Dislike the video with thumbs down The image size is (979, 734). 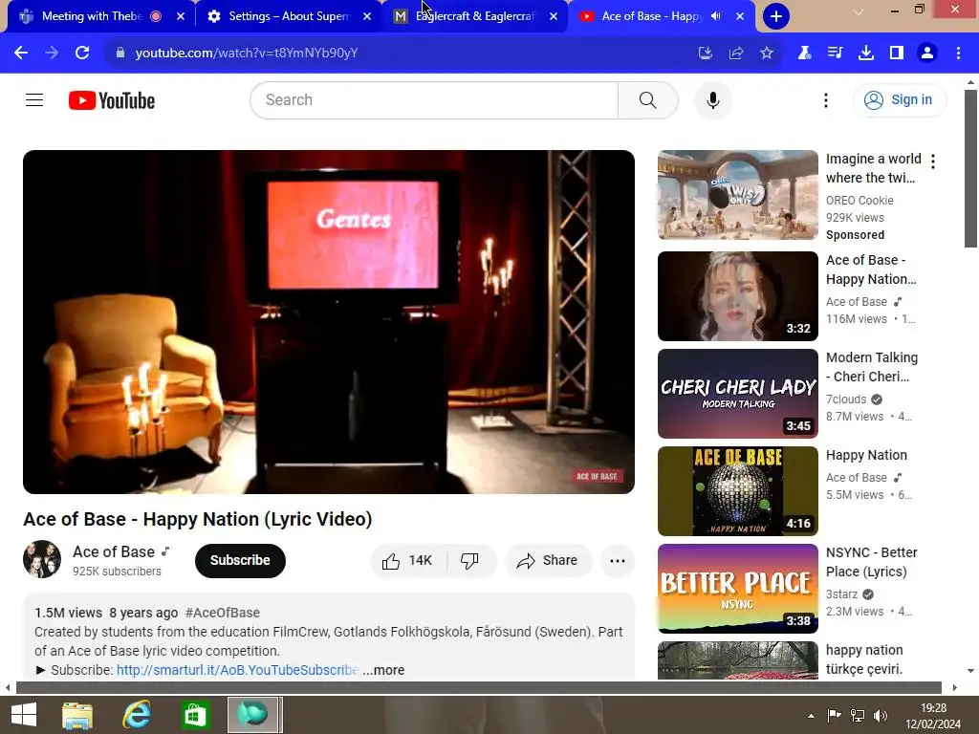click(x=470, y=560)
